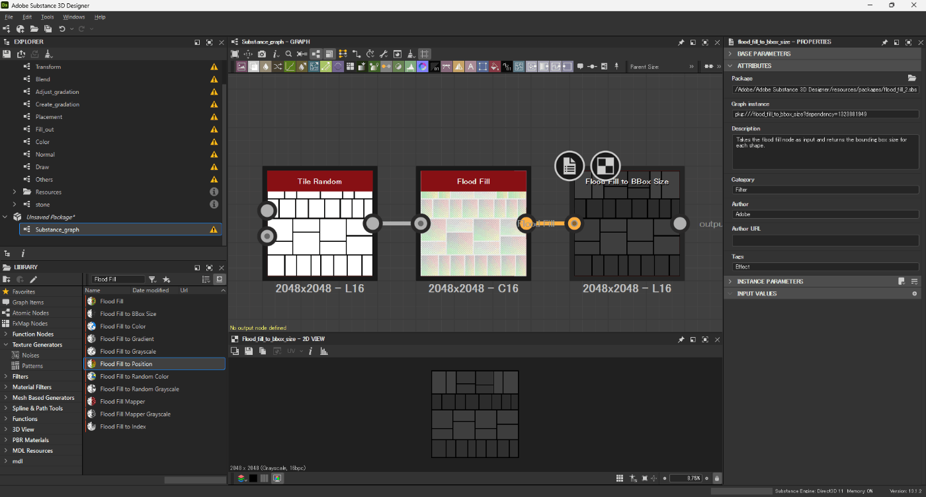Click the wrench tools icon in graph toolbar
This screenshot has width=926, height=497.
click(384, 54)
